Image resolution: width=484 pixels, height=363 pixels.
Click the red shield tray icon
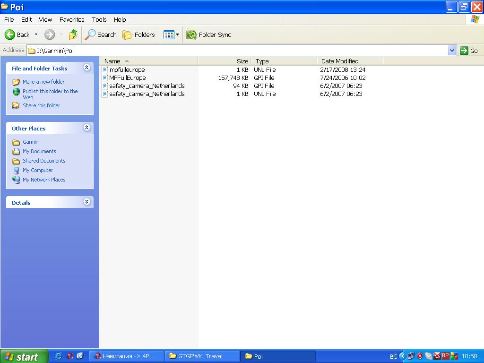coord(420,356)
